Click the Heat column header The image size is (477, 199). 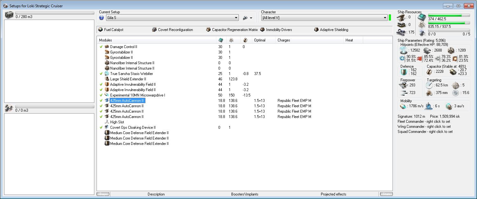point(353,40)
